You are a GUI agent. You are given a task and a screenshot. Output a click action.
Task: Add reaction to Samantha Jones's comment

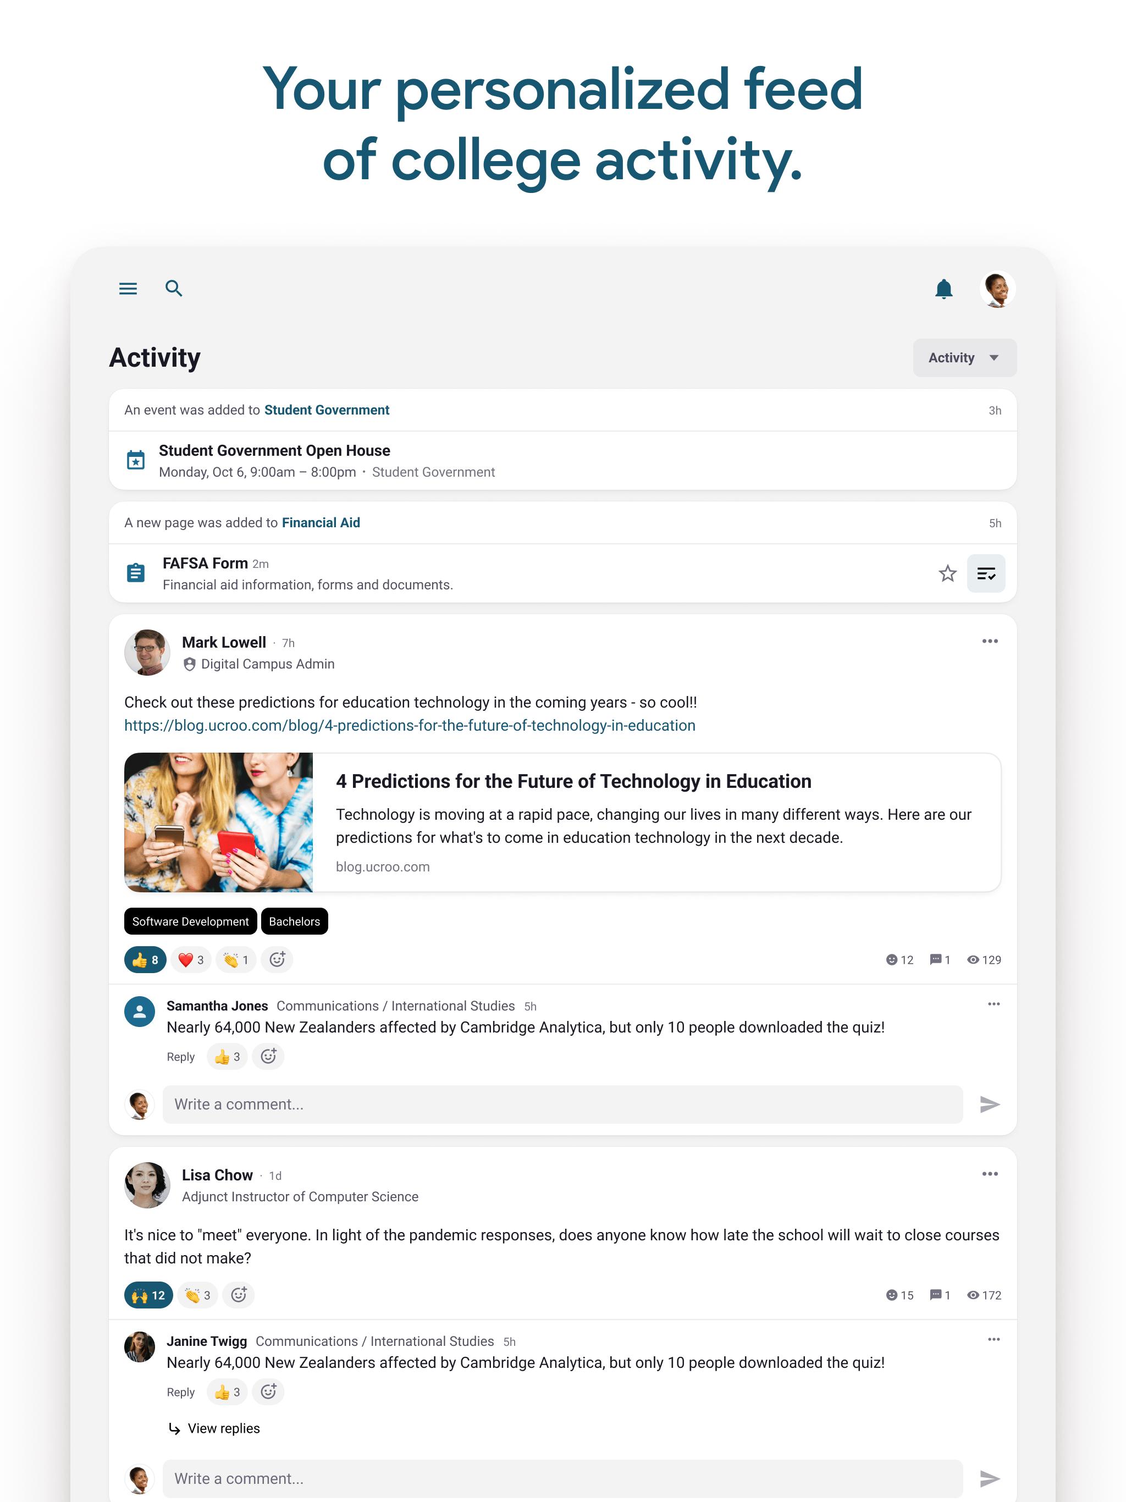tap(268, 1056)
